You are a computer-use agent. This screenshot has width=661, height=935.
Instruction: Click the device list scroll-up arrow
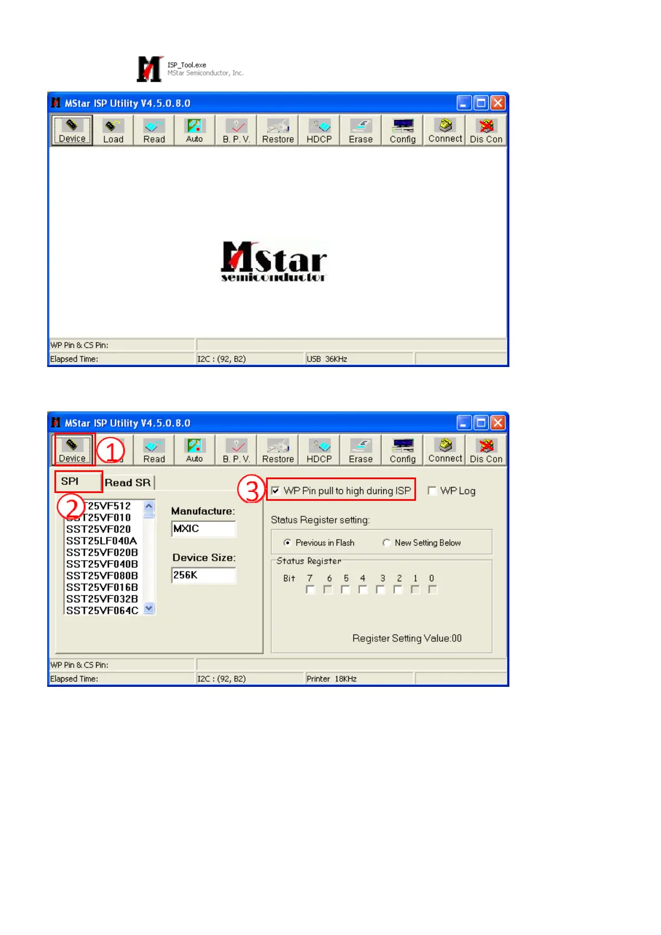149,506
